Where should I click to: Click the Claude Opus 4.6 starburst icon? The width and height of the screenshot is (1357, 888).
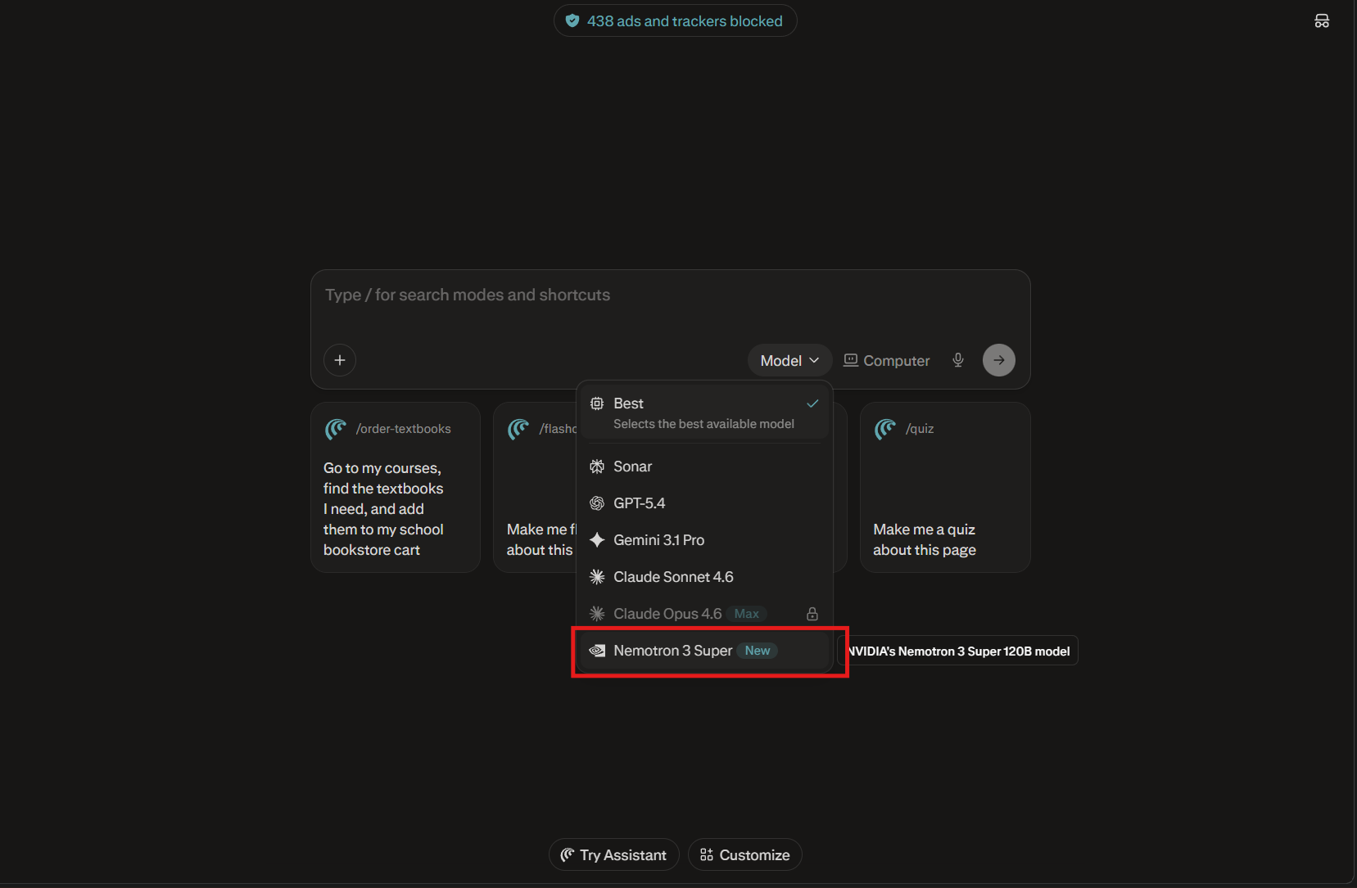click(x=597, y=614)
